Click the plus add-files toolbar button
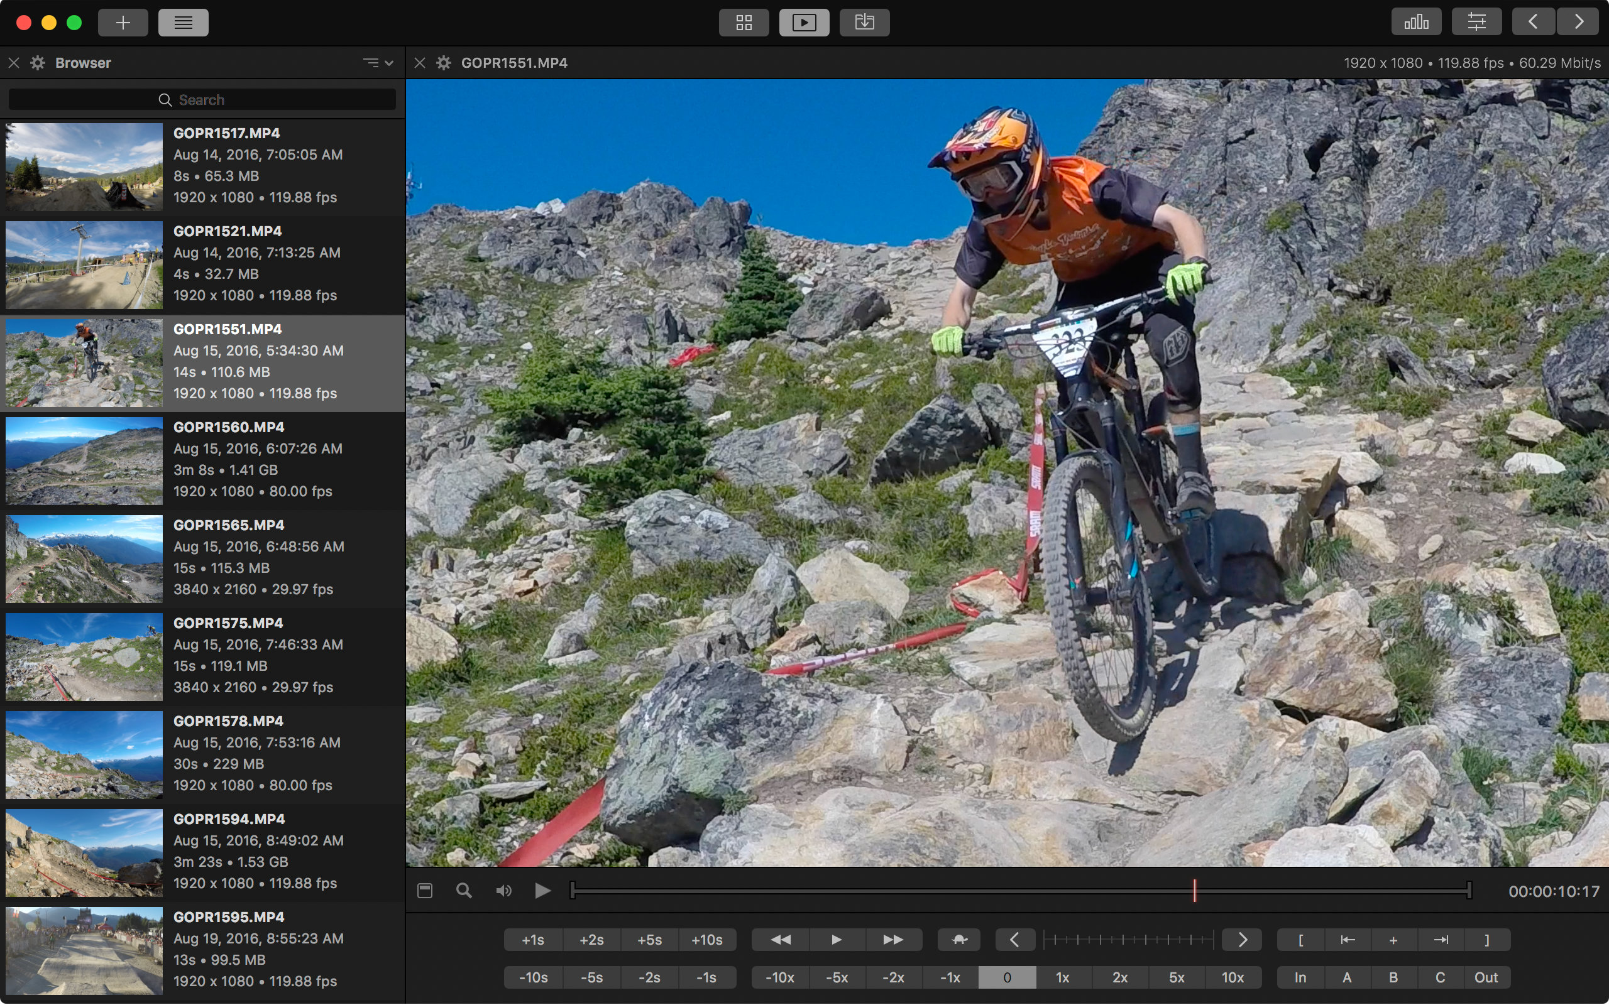The width and height of the screenshot is (1609, 1005). coord(123,23)
